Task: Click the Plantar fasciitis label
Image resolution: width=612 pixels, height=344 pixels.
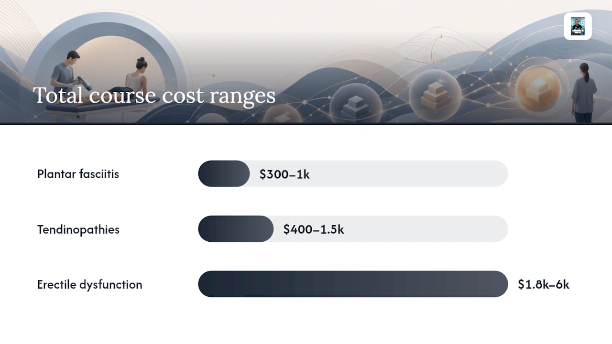Action: pos(78,173)
